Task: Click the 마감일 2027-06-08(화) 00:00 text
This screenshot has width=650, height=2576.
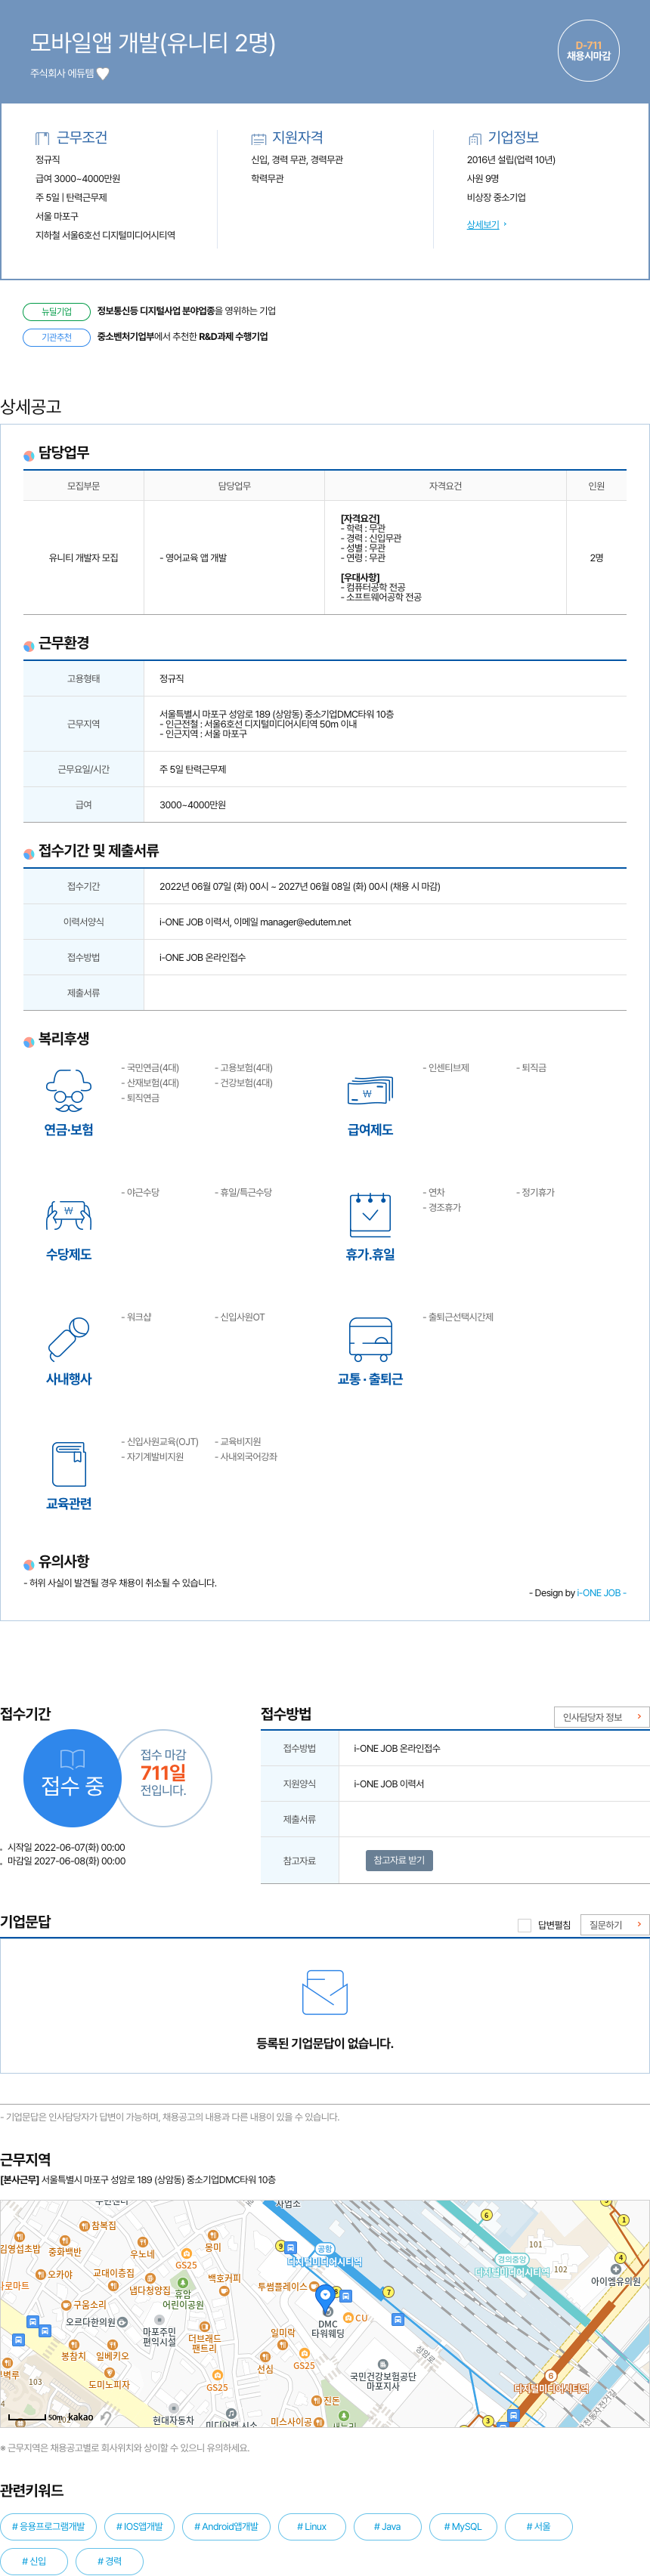Action: pos(66,1861)
